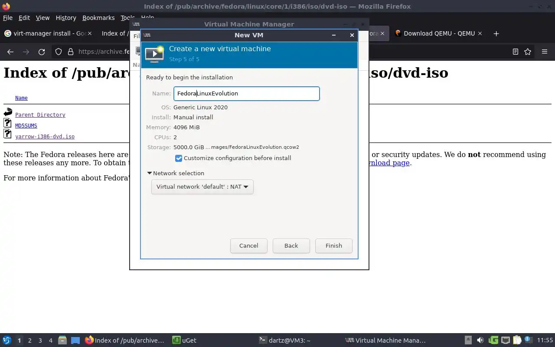Click the New VM titlebar window icon
The height and width of the screenshot is (347, 555).
click(x=147, y=35)
